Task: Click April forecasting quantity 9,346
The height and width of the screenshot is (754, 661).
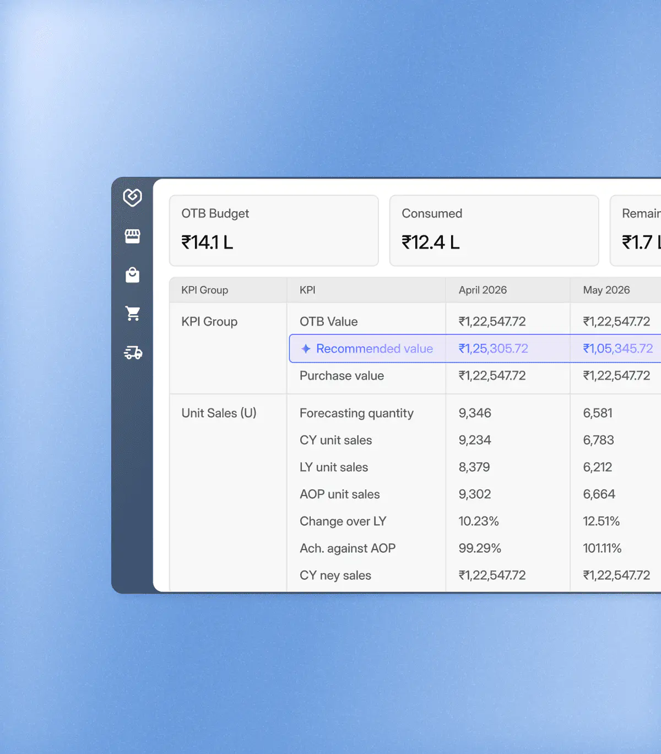Action: point(474,413)
